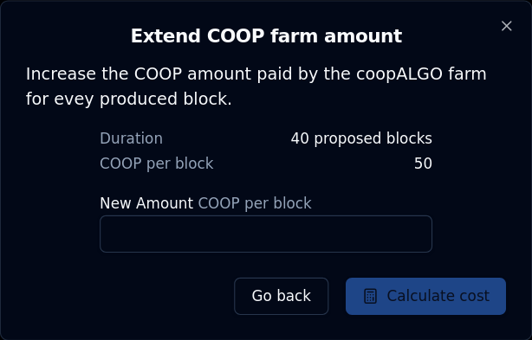
Task: Click the description line ending produced block
Action: click(x=129, y=99)
